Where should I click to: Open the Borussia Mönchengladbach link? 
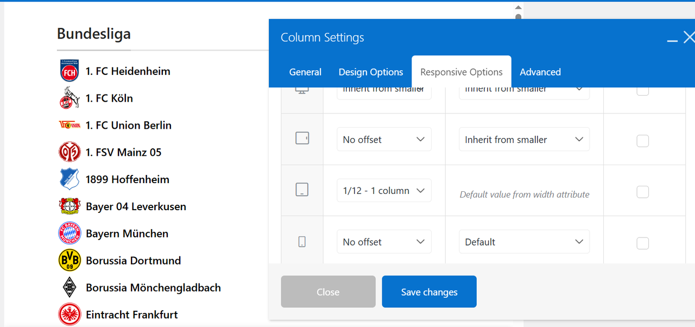click(153, 287)
